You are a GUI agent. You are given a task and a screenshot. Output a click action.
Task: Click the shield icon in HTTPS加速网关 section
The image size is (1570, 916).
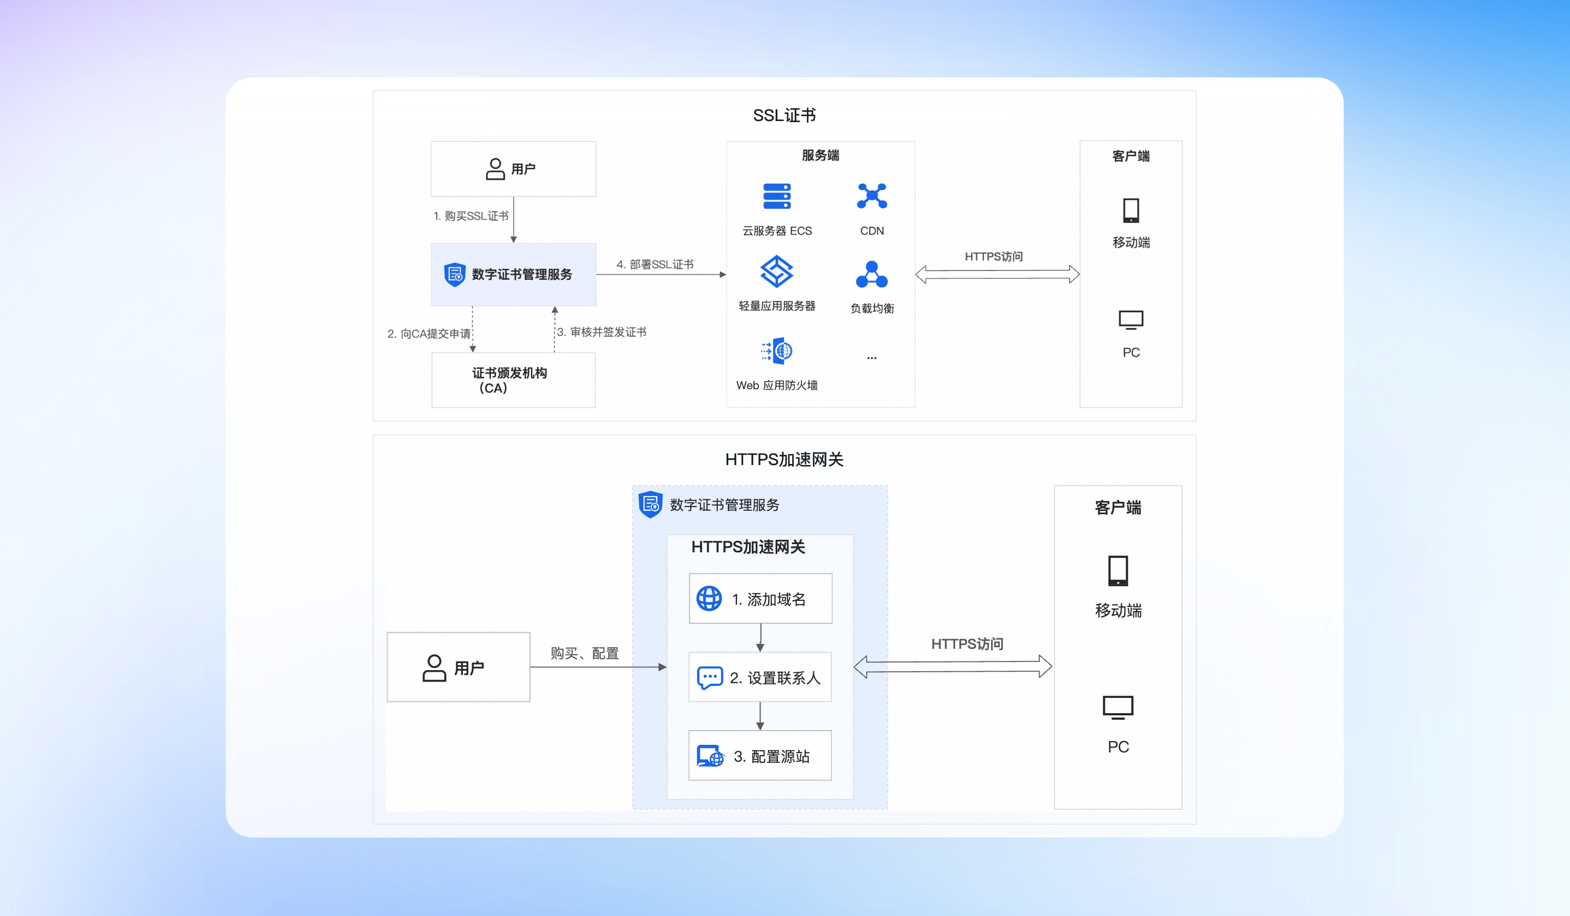pyautogui.click(x=650, y=504)
